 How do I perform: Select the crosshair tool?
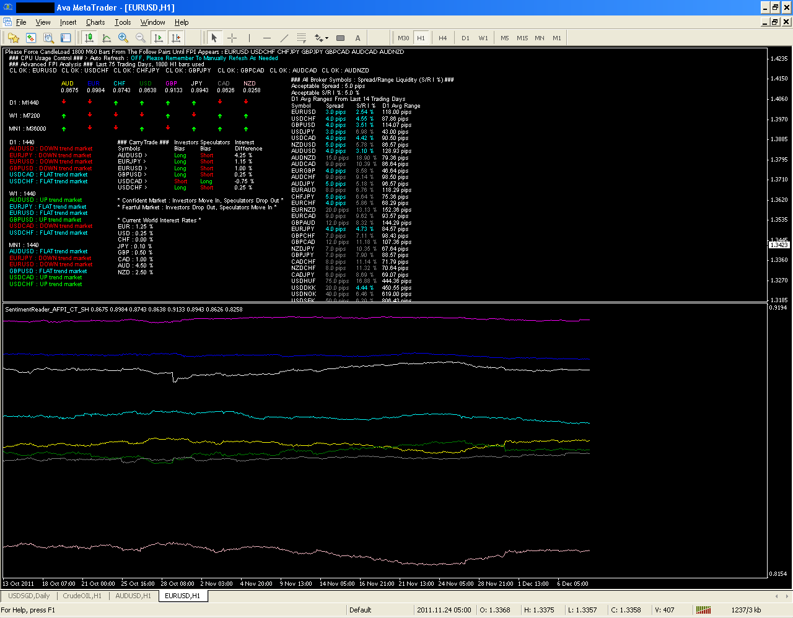tap(232, 38)
